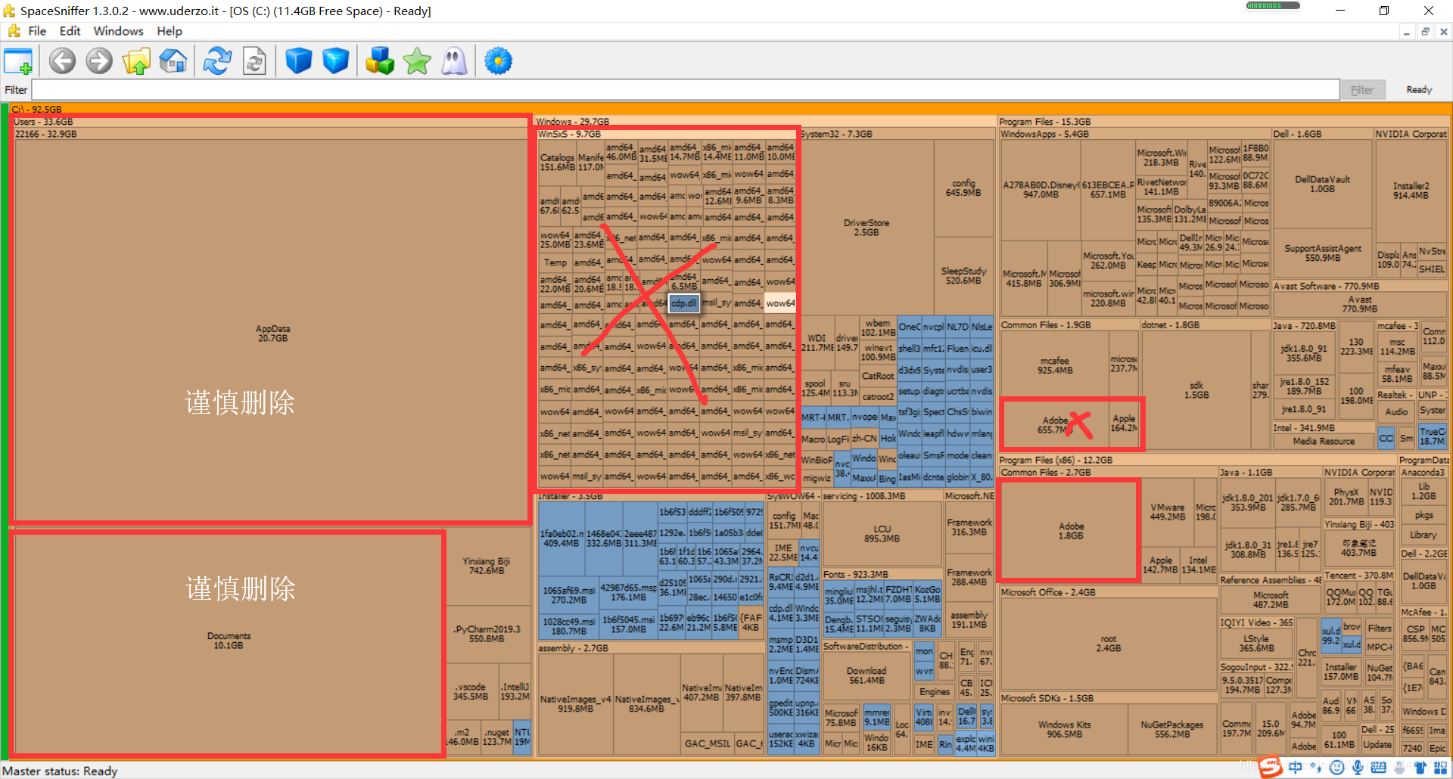Viewport: 1453px width, 779px height.
Task: Select the SleepStudy 520.6MB block
Action: pyautogui.click(x=963, y=275)
